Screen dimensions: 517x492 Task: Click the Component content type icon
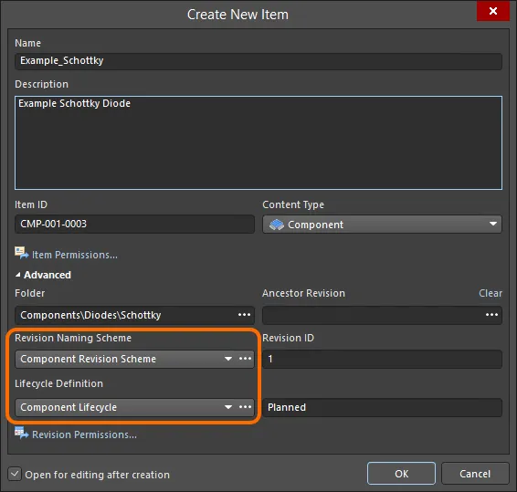(x=276, y=225)
